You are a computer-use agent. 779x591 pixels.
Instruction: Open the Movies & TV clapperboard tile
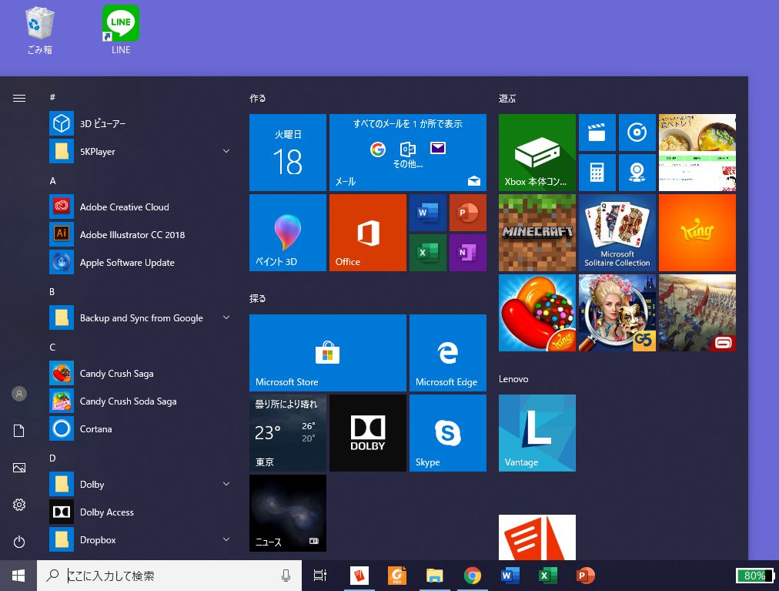(597, 133)
